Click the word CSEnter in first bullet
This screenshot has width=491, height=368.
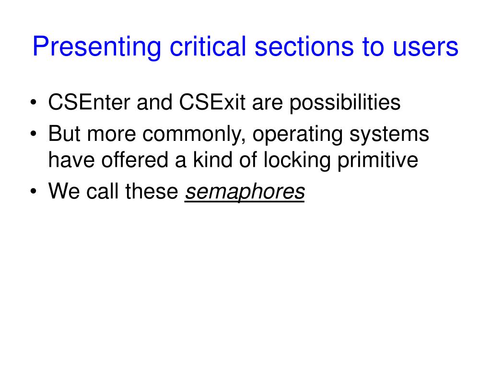pyautogui.click(x=89, y=103)
